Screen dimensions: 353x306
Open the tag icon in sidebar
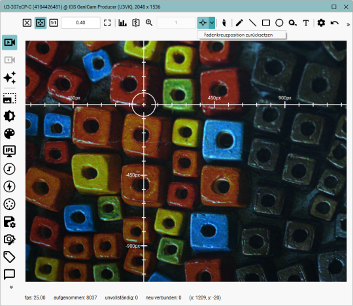click(9, 257)
